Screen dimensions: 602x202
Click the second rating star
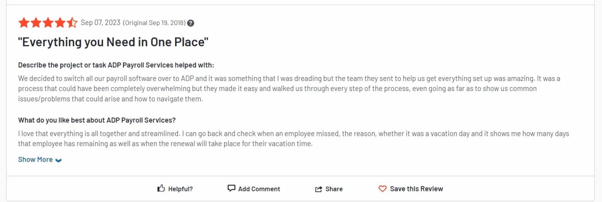pyautogui.click(x=36, y=23)
